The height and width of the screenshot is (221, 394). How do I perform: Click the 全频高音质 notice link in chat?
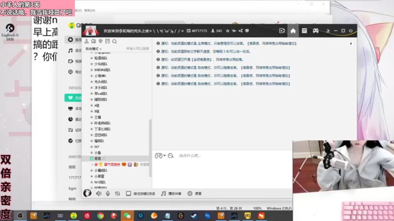tap(202, 59)
